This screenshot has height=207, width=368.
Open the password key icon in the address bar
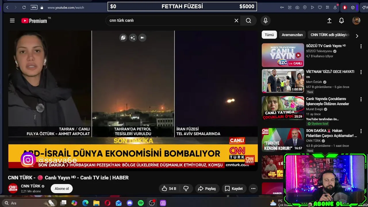282,7
